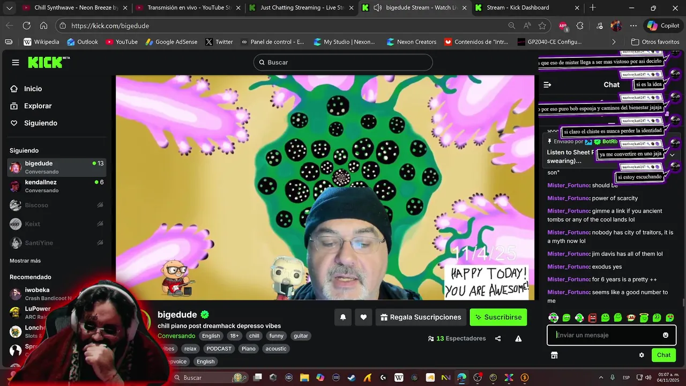The height and width of the screenshot is (386, 686).
Task: Switch to Stream - Kick Dashboard tab
Action: point(528,8)
